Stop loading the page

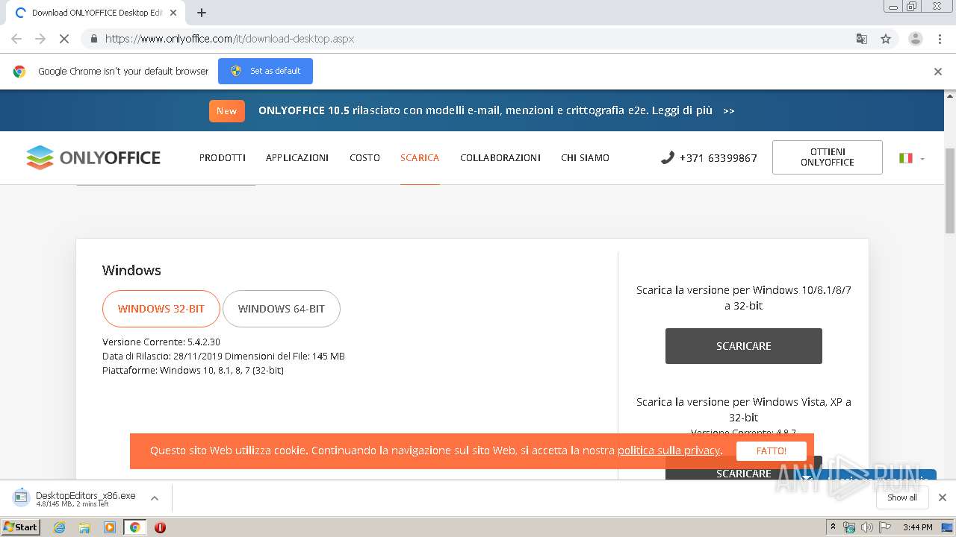[x=64, y=39]
